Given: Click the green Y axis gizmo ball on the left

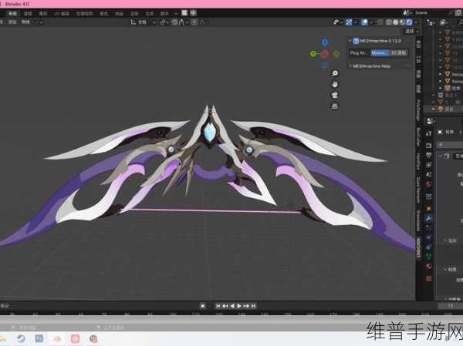Looking at the screenshot, I should click(x=313, y=54).
